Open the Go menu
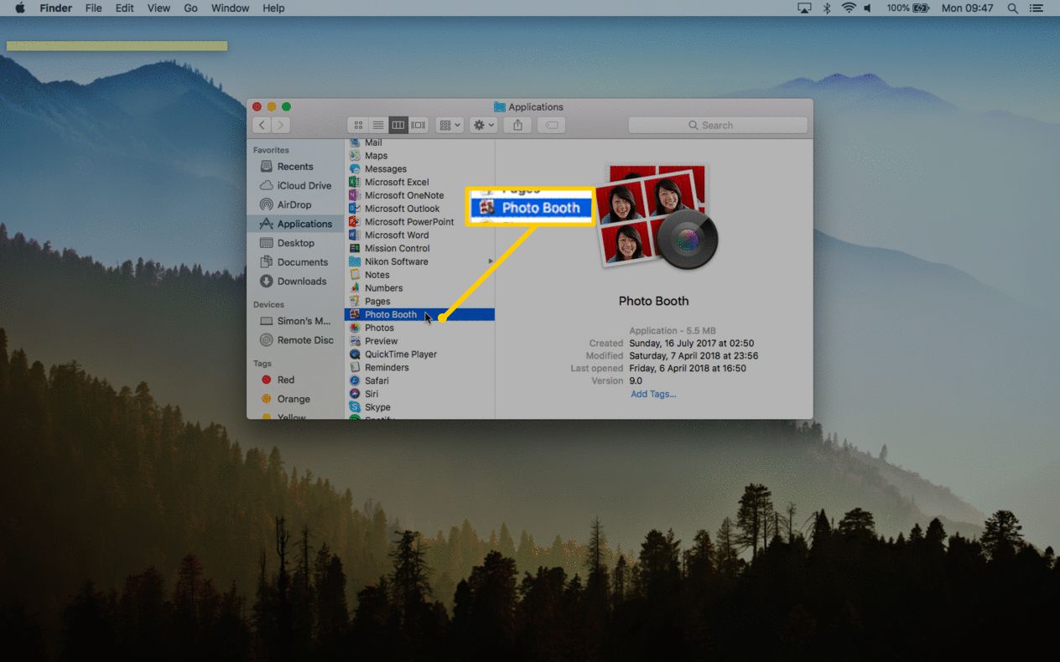Screen dimensions: 1060x662 pyautogui.click(x=190, y=8)
